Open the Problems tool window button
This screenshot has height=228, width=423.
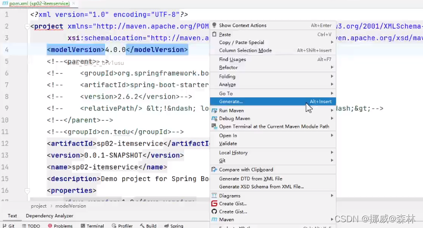tap(60, 226)
